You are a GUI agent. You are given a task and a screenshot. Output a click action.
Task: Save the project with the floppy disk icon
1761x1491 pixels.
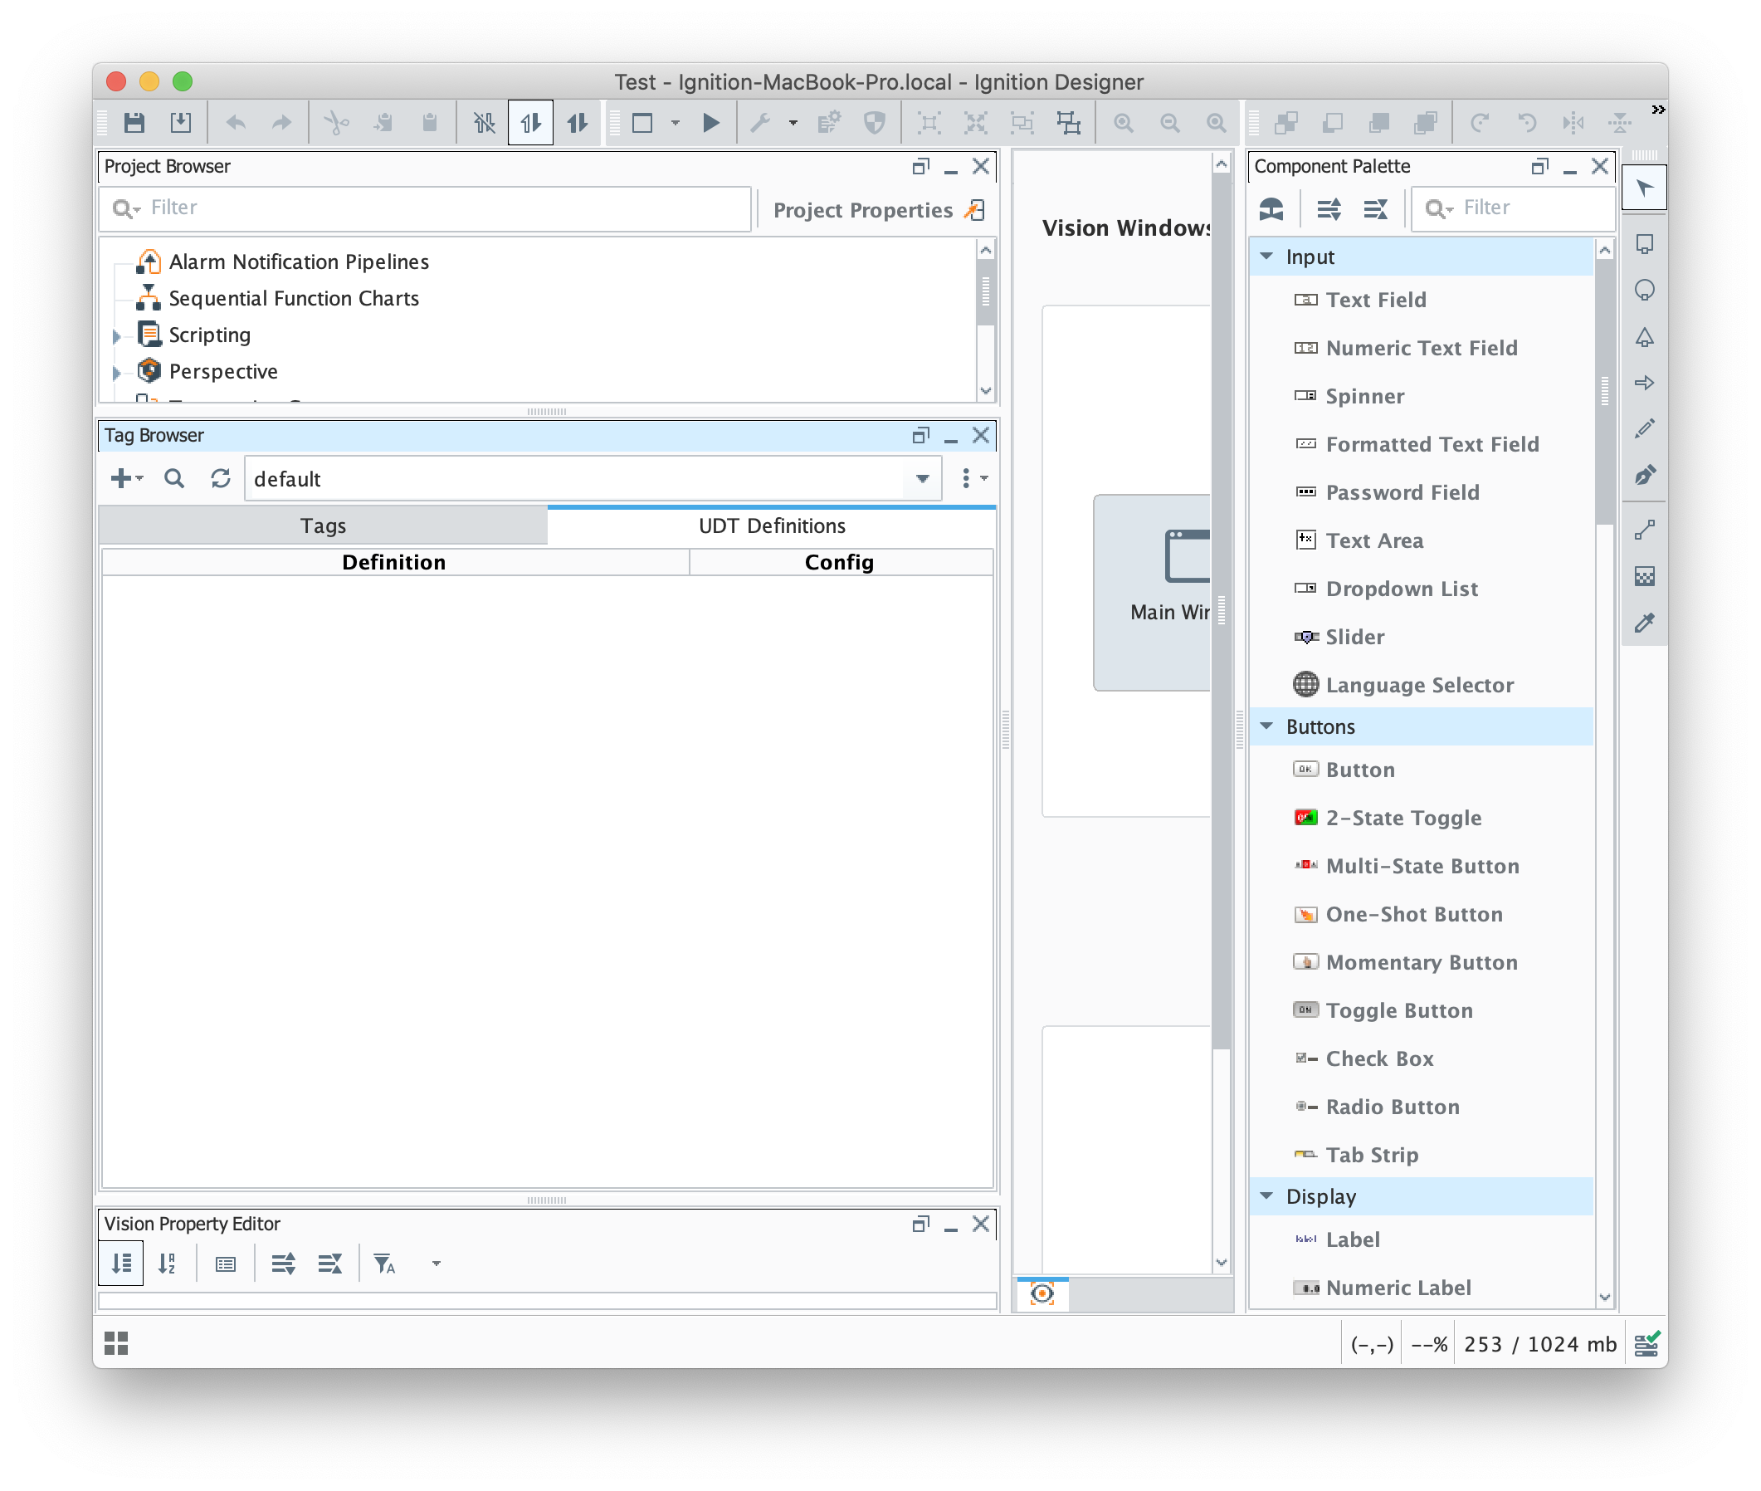click(x=134, y=123)
